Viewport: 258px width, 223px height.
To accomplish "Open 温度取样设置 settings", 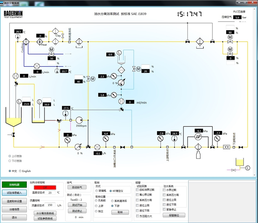I will pyautogui.click(x=14, y=201).
